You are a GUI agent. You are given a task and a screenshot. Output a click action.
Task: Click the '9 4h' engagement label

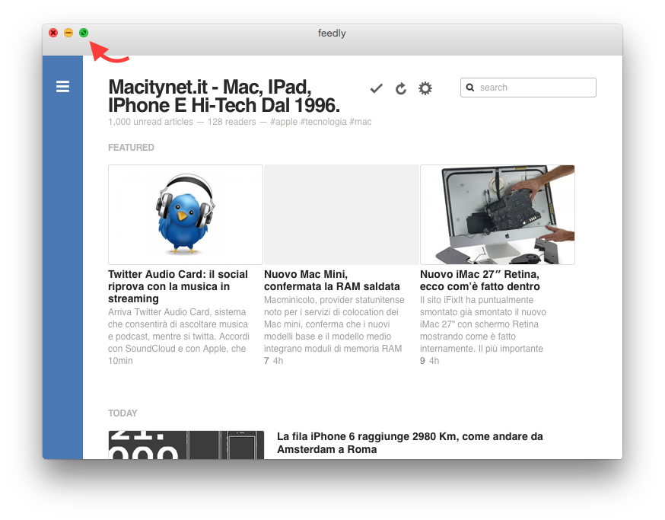430,361
